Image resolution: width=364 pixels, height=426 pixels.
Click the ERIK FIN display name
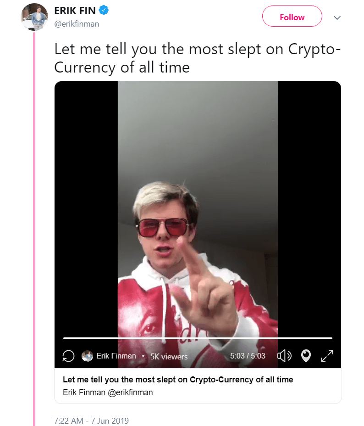click(x=75, y=11)
